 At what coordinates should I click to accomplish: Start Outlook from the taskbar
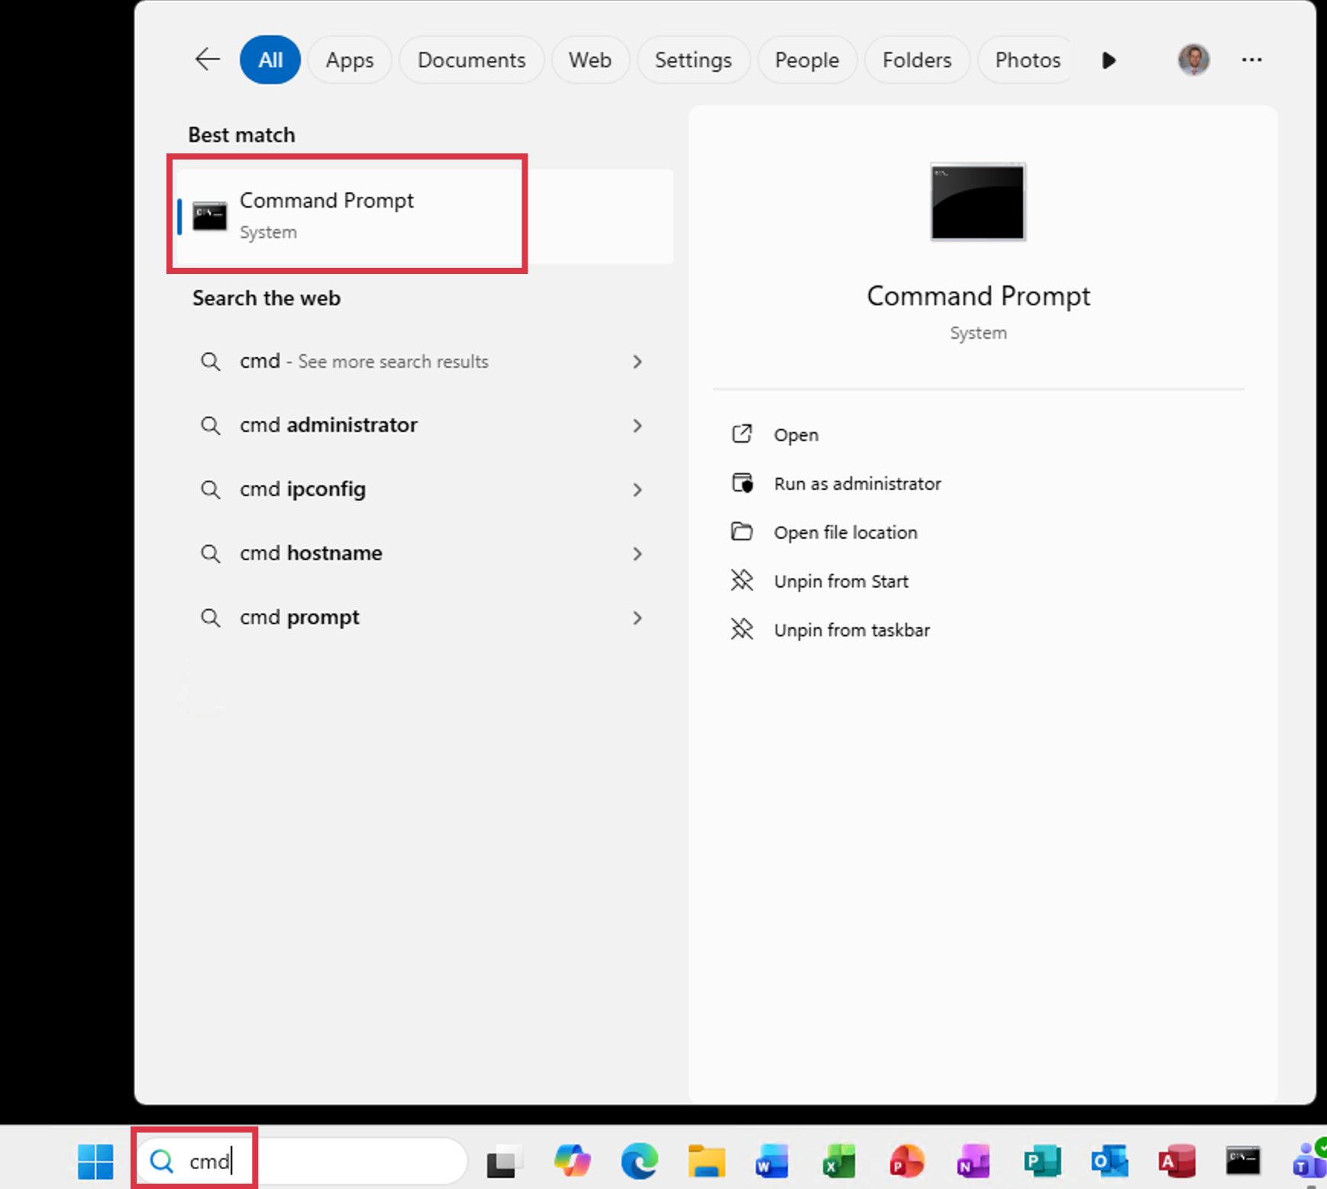pos(1111,1161)
